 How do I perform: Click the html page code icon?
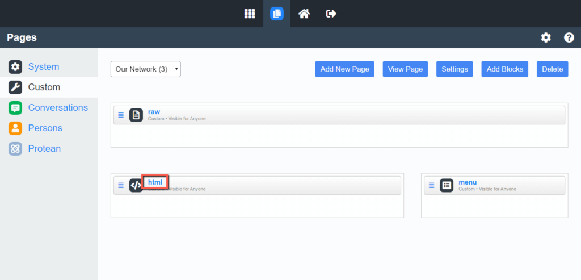click(136, 185)
